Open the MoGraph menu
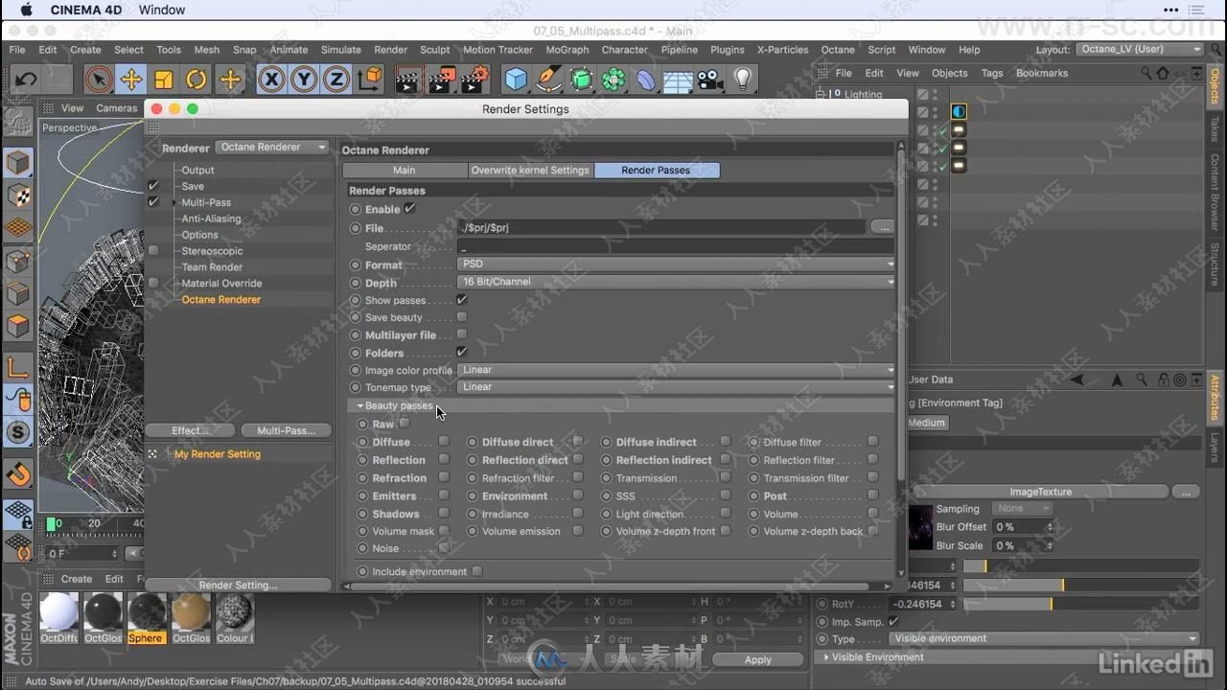Screen dimensions: 1227x690 [x=567, y=50]
